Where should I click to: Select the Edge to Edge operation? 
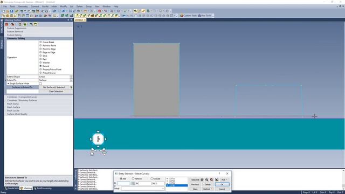point(40,52)
